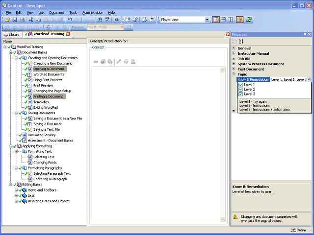
Task: Open the Player view dropdown
Action: [x=207, y=20]
